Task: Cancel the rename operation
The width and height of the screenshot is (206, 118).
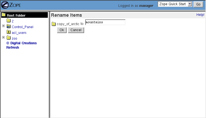Action: coord(76,30)
